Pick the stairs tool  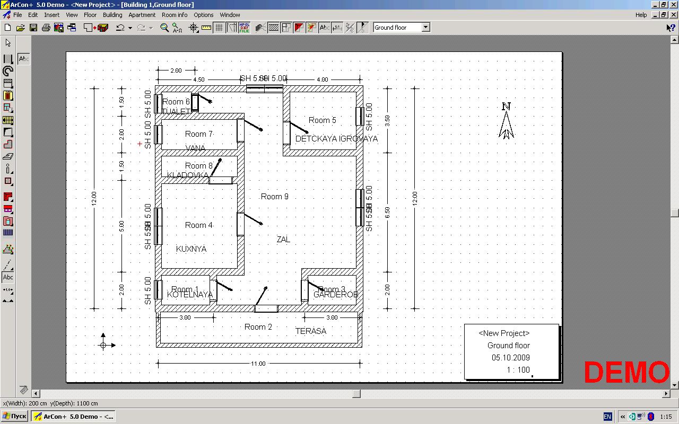8,120
